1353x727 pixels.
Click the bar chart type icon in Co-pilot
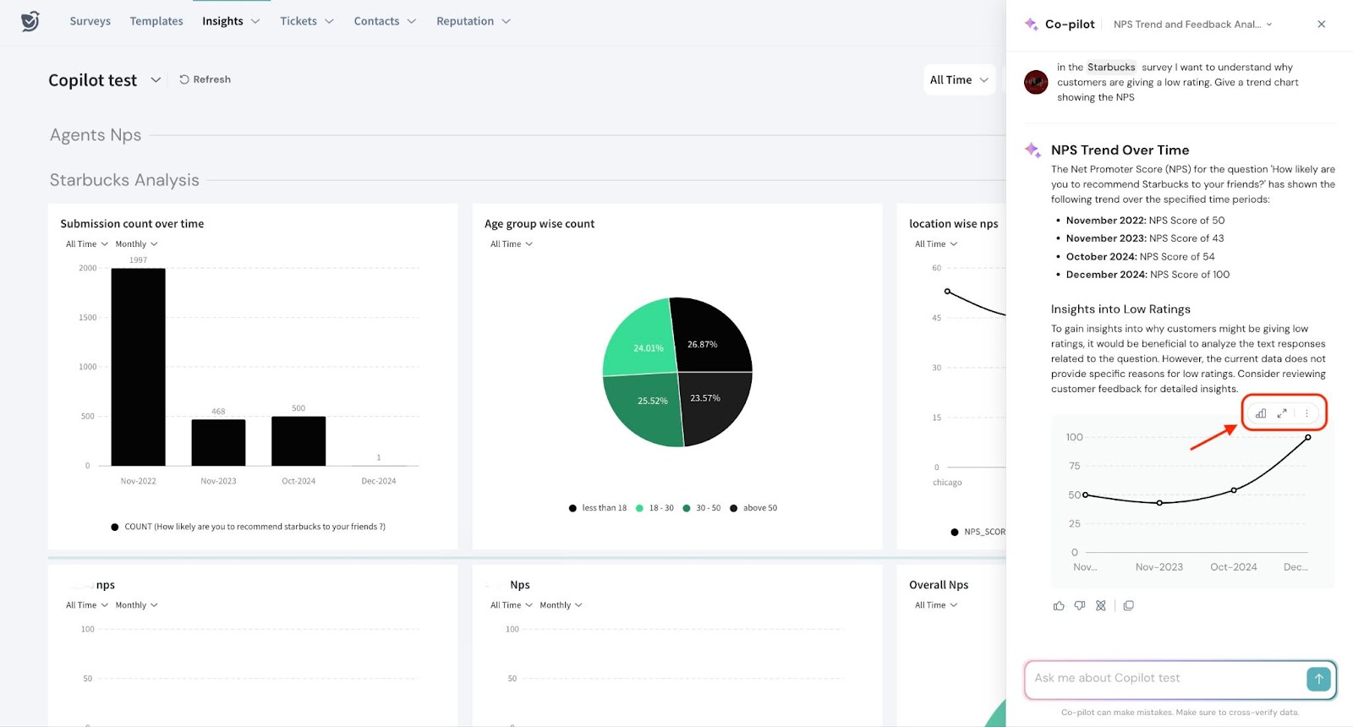click(x=1261, y=413)
